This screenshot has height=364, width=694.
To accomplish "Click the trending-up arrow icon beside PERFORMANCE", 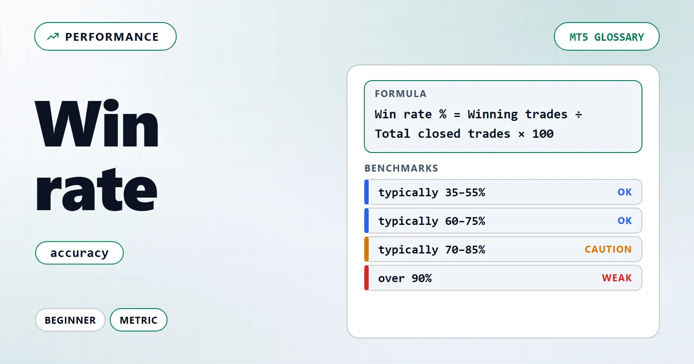I will pyautogui.click(x=53, y=37).
